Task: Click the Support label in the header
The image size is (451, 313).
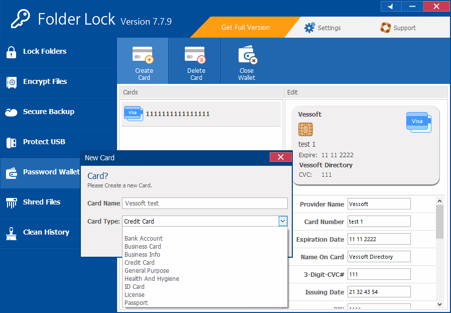Action: click(x=405, y=28)
